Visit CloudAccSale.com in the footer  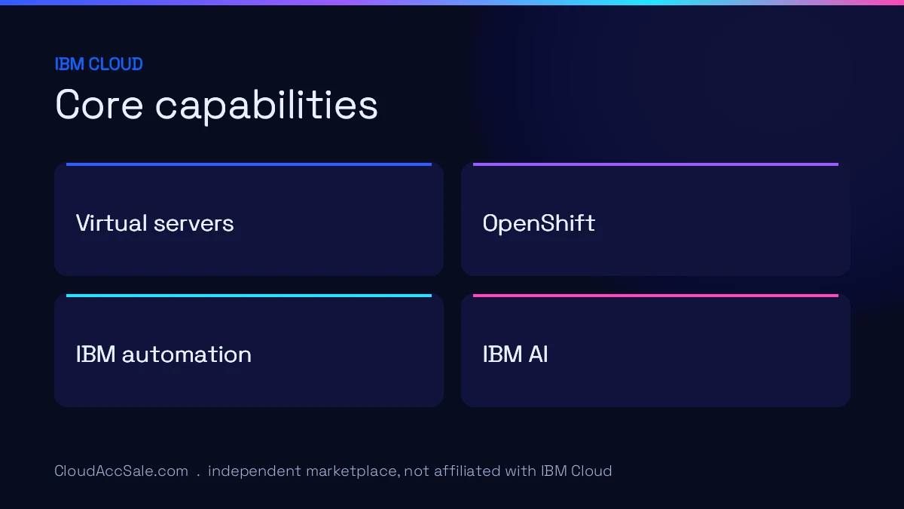pos(121,471)
